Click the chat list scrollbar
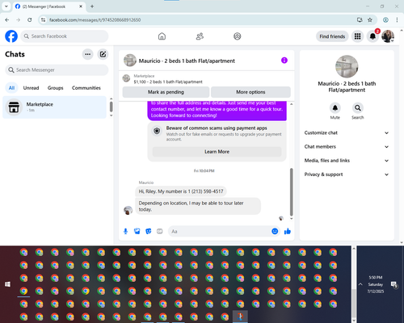 coord(111,107)
